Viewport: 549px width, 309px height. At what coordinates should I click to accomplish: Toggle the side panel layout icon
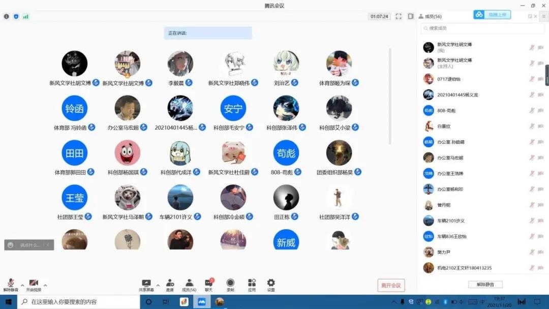point(410,16)
